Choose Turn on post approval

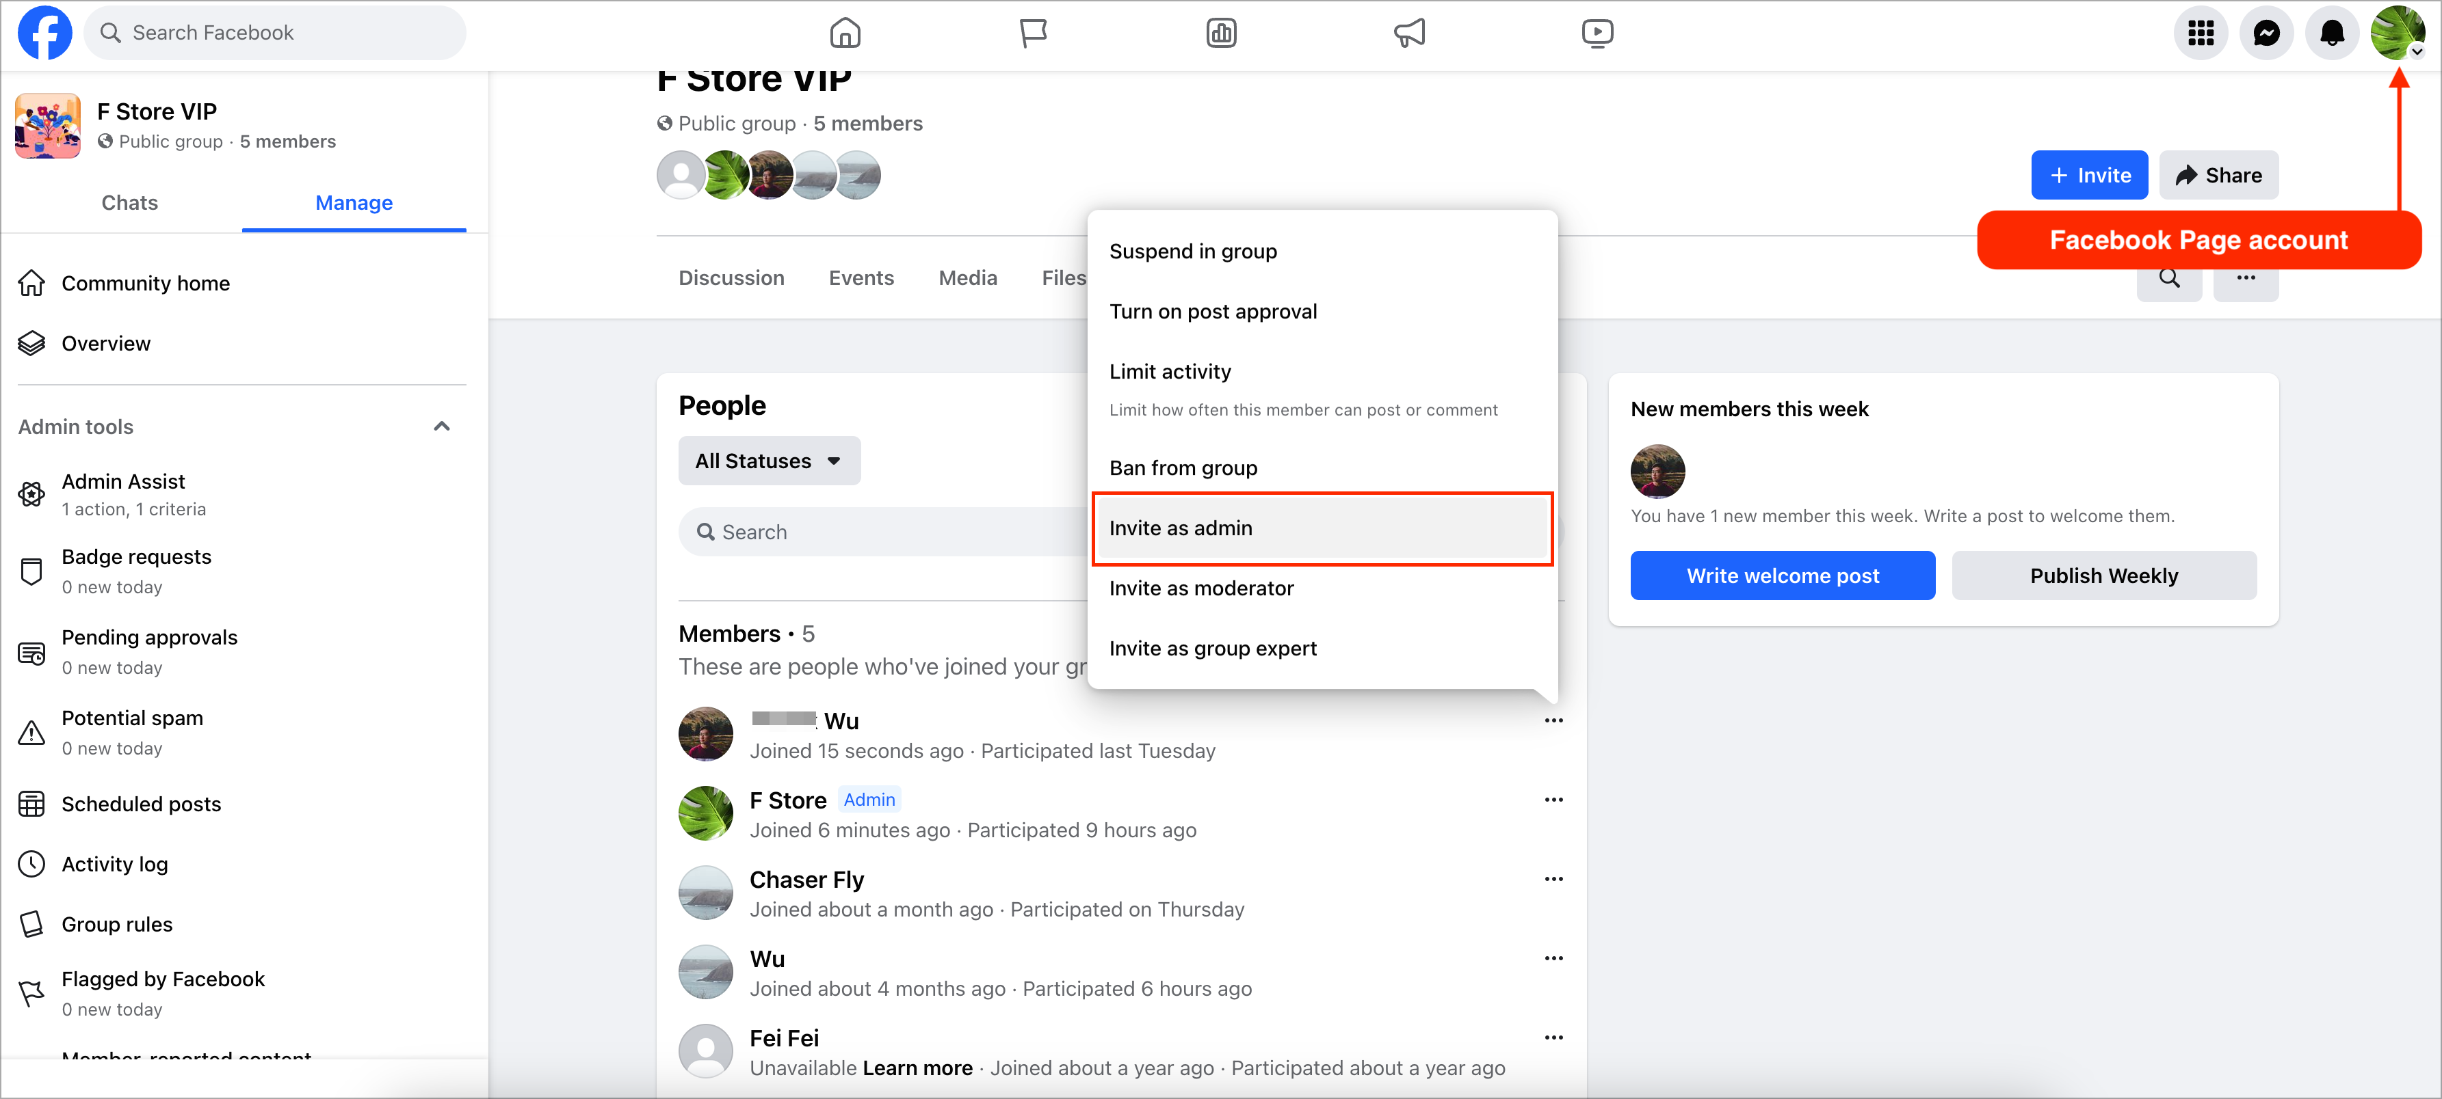coord(1322,312)
